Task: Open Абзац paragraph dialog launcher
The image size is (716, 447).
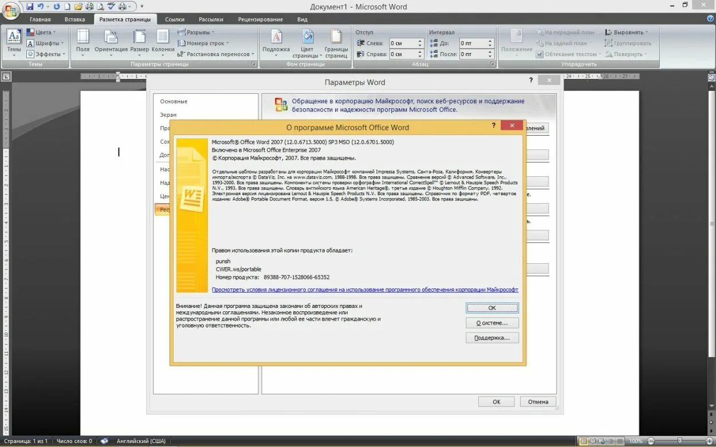Action: [492, 64]
